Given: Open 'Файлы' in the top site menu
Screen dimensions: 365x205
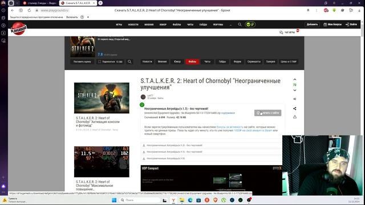Looking at the screenshot, I should click(177, 24).
